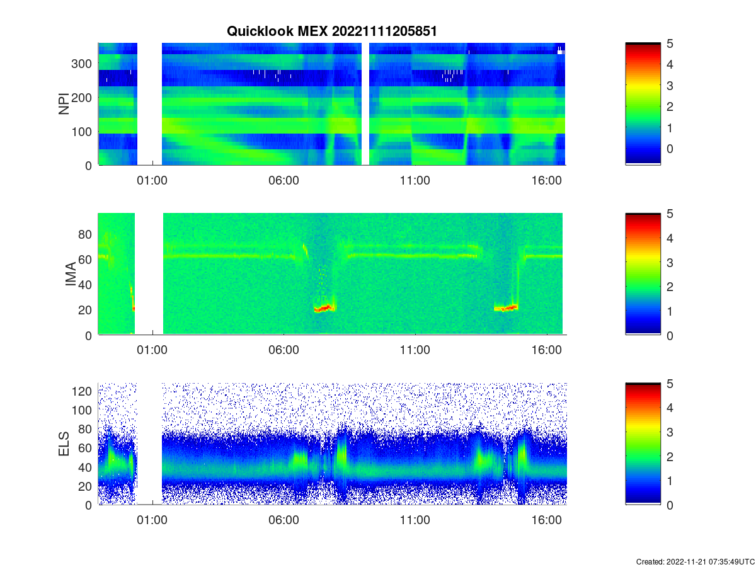This screenshot has width=756, height=567.
Task: Click the 20 tick on IMA axis
Action: (86, 310)
